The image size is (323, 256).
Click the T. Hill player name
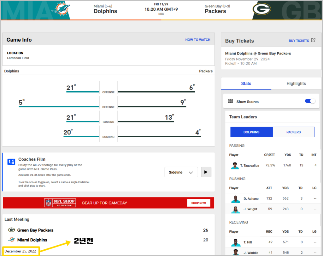[248, 242]
